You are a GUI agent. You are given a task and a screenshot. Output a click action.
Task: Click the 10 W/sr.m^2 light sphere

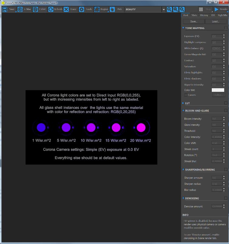pos(91,127)
